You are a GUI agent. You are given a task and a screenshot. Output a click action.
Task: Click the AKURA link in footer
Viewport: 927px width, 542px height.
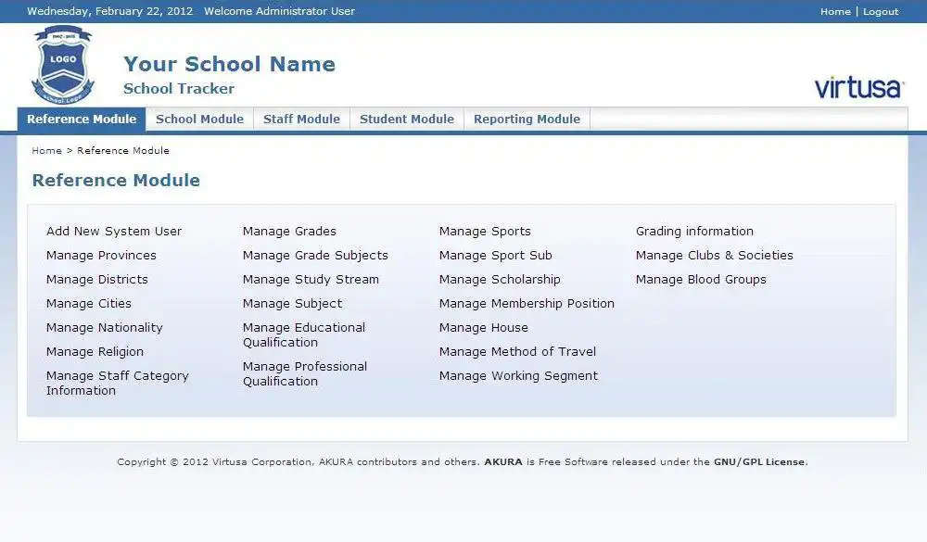point(503,462)
